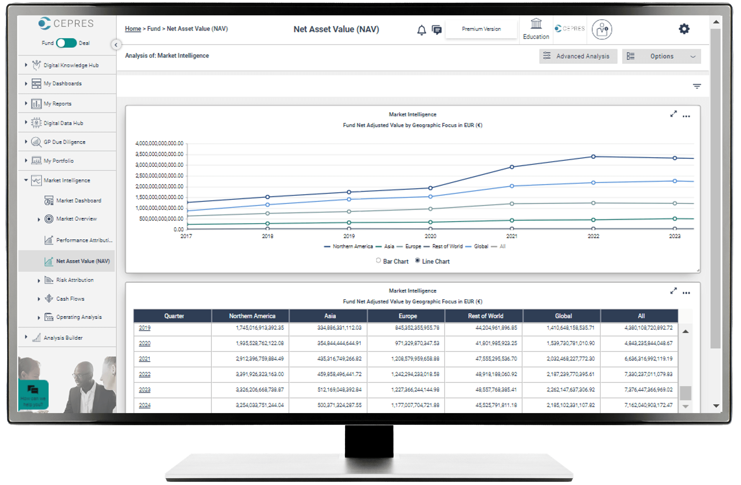Click the Risk Attribution icon
741x485 pixels.
(x=49, y=280)
